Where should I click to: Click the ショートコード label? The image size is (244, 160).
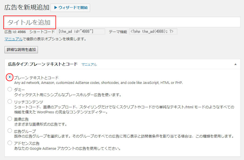pyautogui.click(x=42, y=32)
